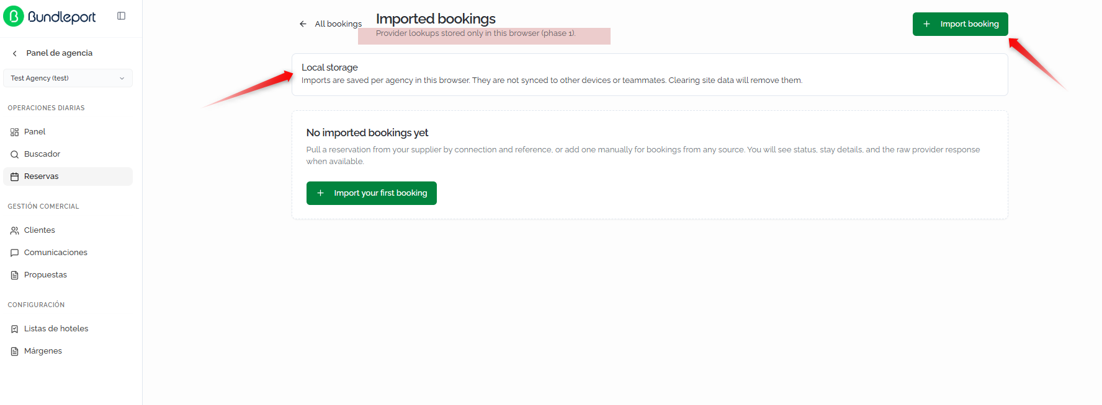
Task: Open Listas de hoteles
Action: click(x=68, y=329)
